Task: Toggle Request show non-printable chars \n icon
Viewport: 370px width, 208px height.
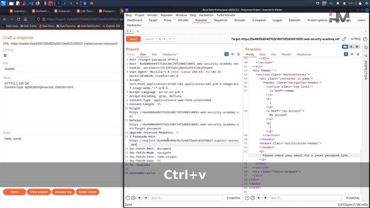Action: [x=232, y=54]
